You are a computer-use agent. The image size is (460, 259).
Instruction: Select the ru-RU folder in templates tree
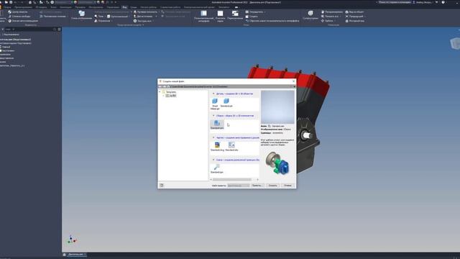coord(171,96)
